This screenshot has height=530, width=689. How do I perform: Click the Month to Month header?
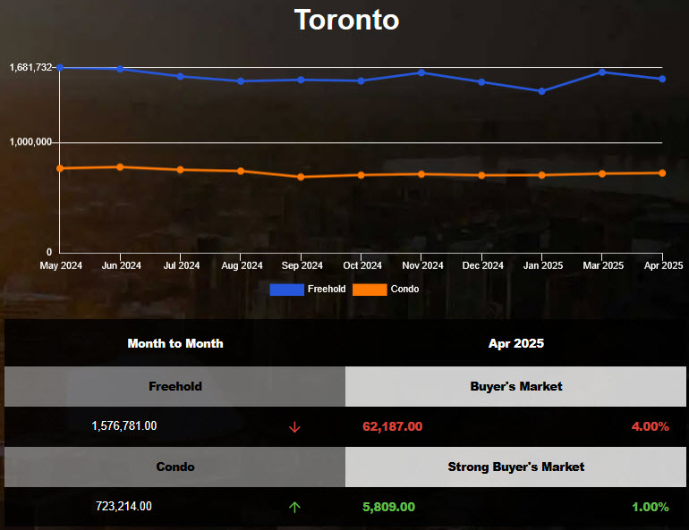pyautogui.click(x=175, y=343)
